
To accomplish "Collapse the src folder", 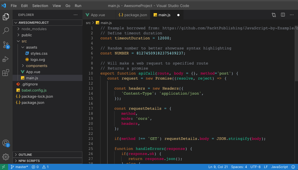I will tap(47, 41).
